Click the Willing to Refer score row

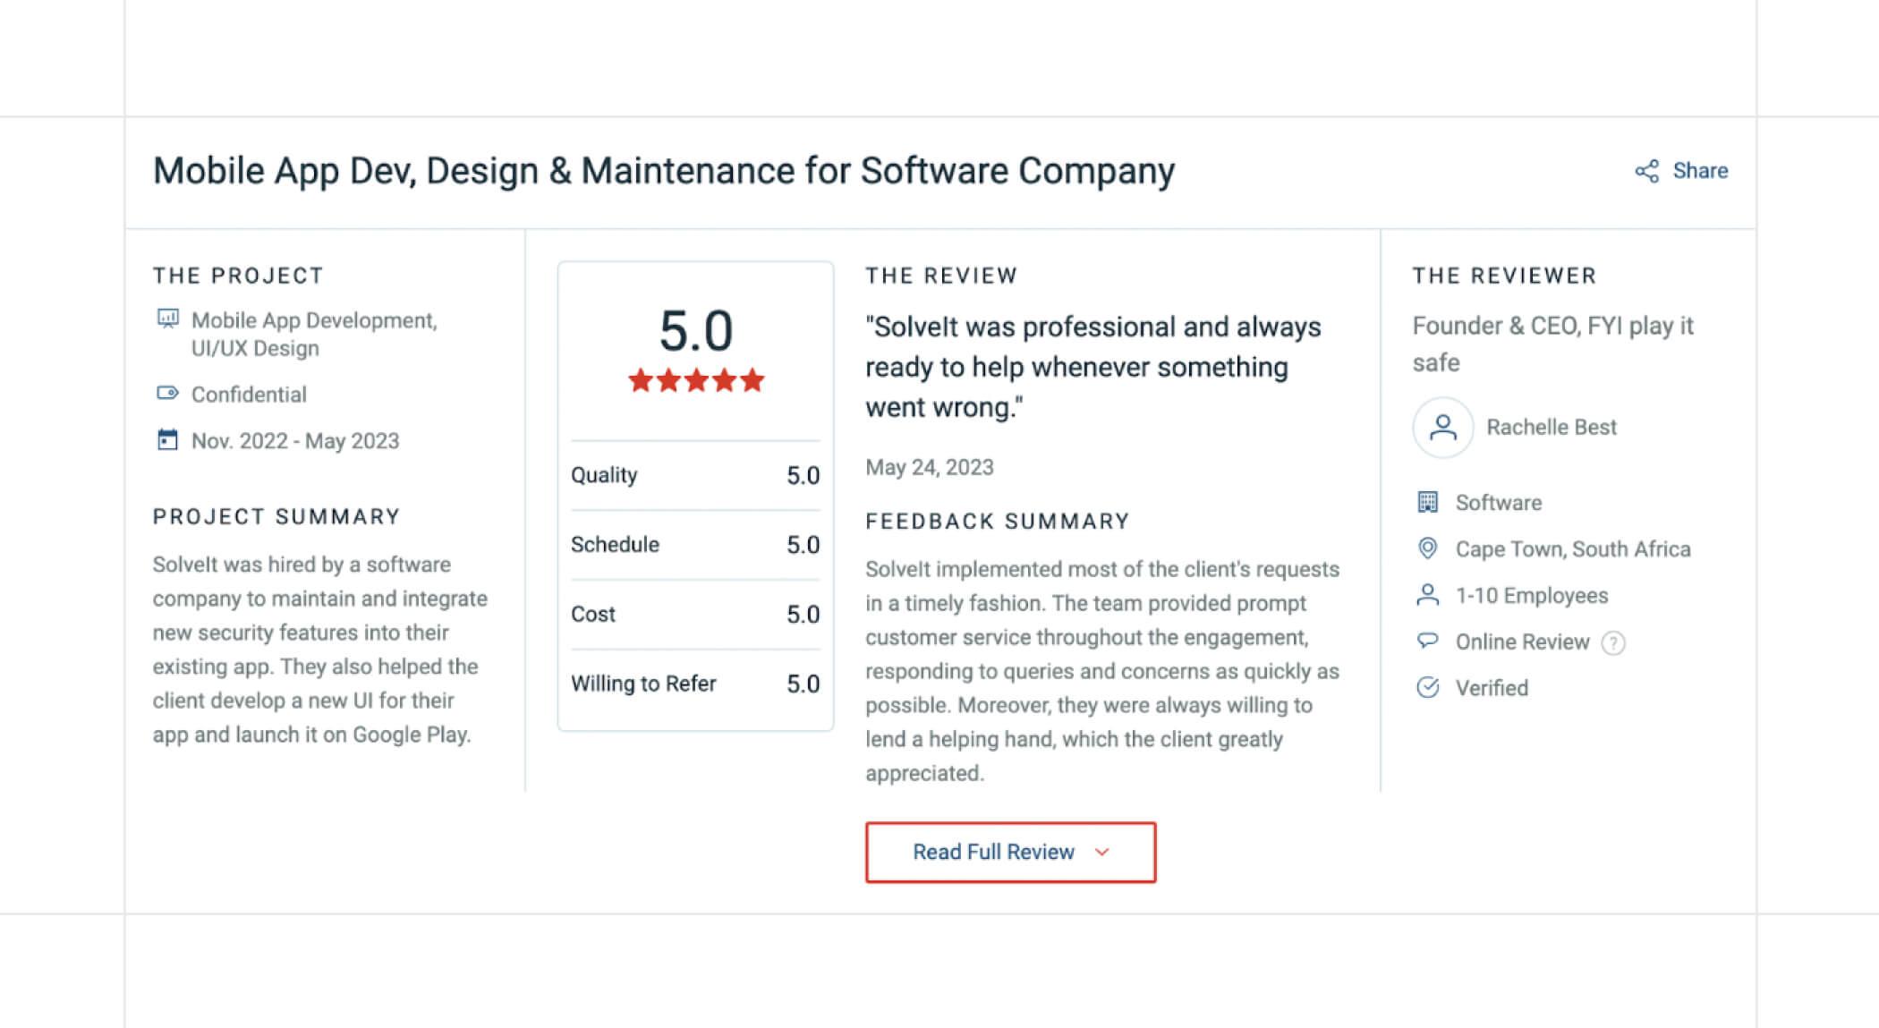point(695,684)
